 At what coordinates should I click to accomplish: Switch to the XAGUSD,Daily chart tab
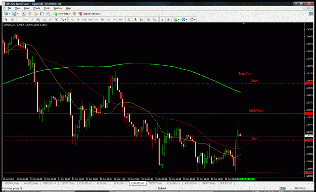(31, 183)
